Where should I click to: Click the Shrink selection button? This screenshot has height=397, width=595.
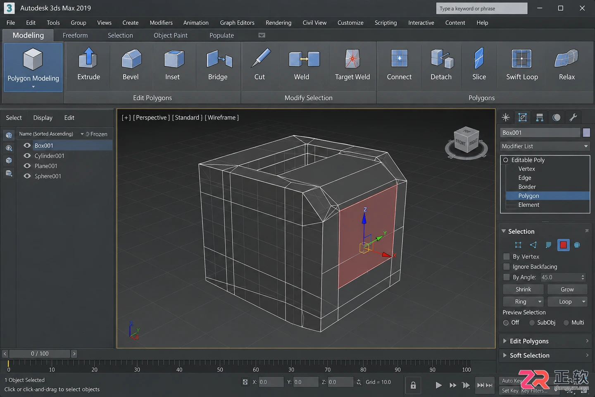pyautogui.click(x=523, y=289)
